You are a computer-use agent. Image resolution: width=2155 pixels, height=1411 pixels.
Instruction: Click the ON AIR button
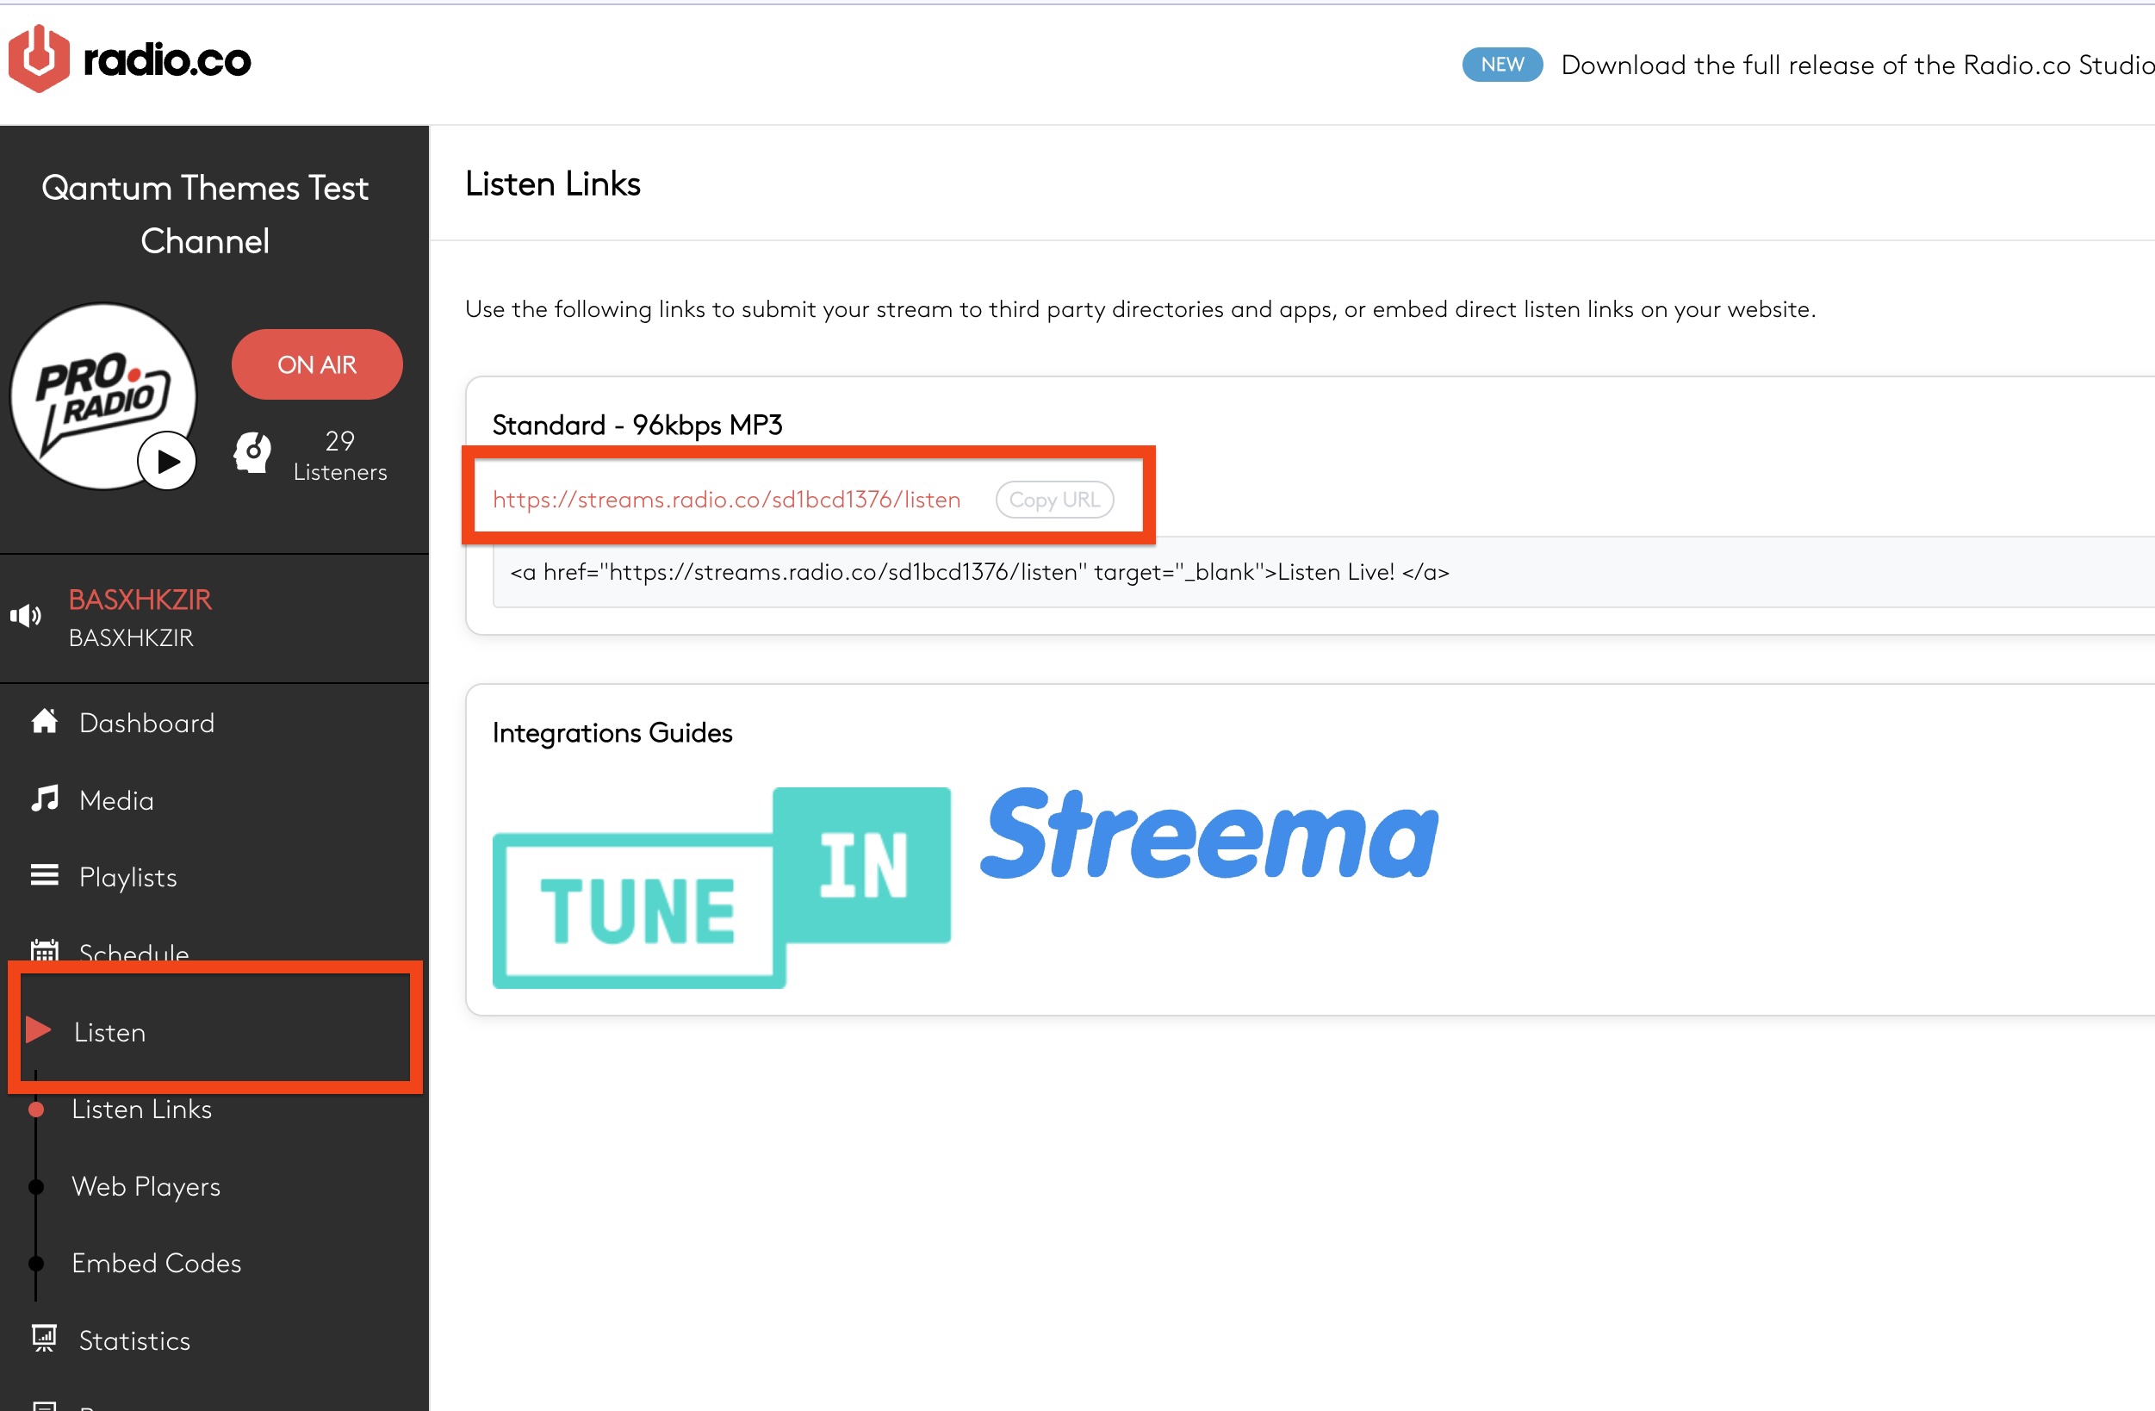coord(317,364)
